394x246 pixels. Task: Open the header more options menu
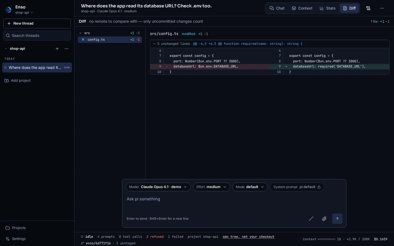pyautogui.click(x=382, y=8)
